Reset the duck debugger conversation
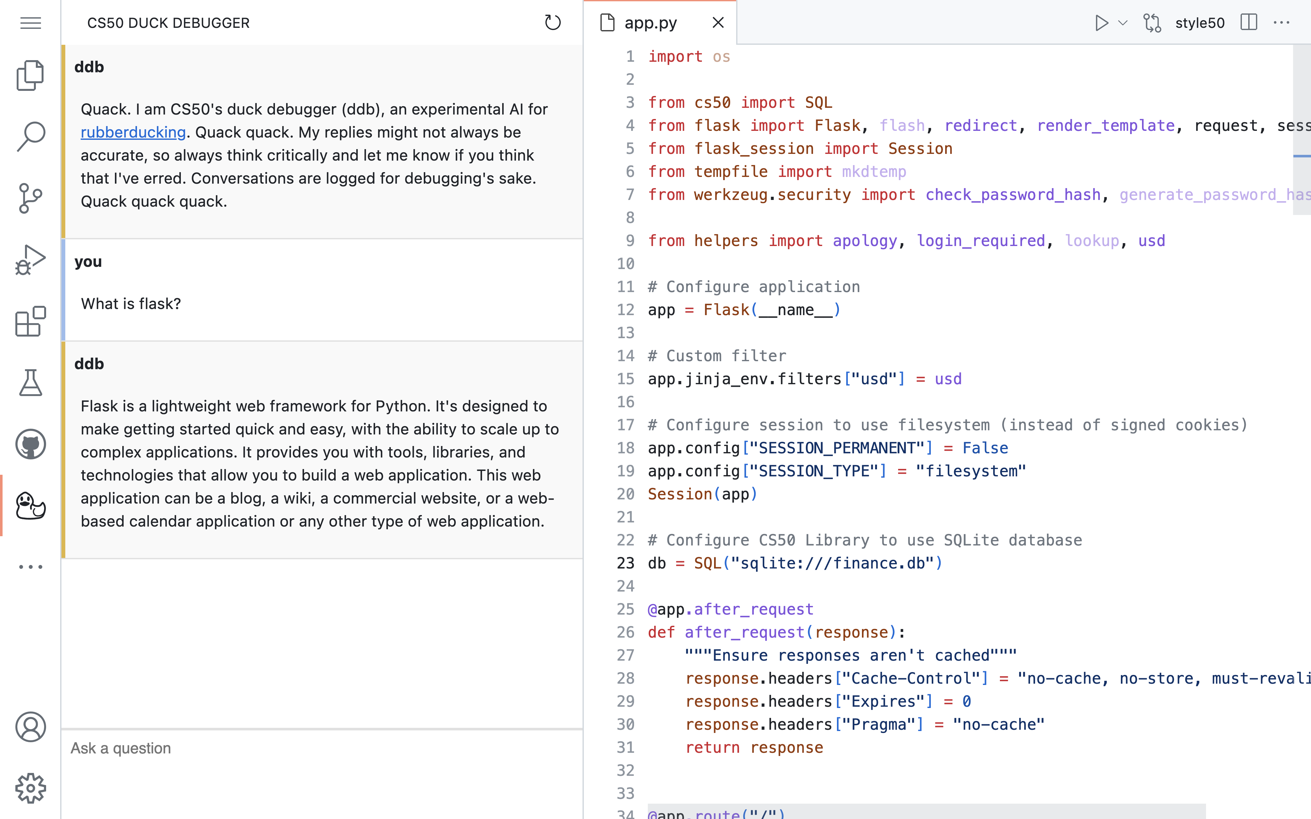Viewport: 1311px width, 819px height. click(552, 23)
